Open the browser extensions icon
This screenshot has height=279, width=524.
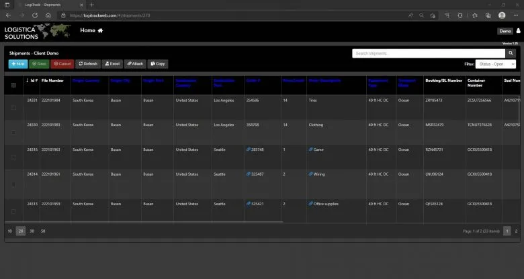click(460, 15)
